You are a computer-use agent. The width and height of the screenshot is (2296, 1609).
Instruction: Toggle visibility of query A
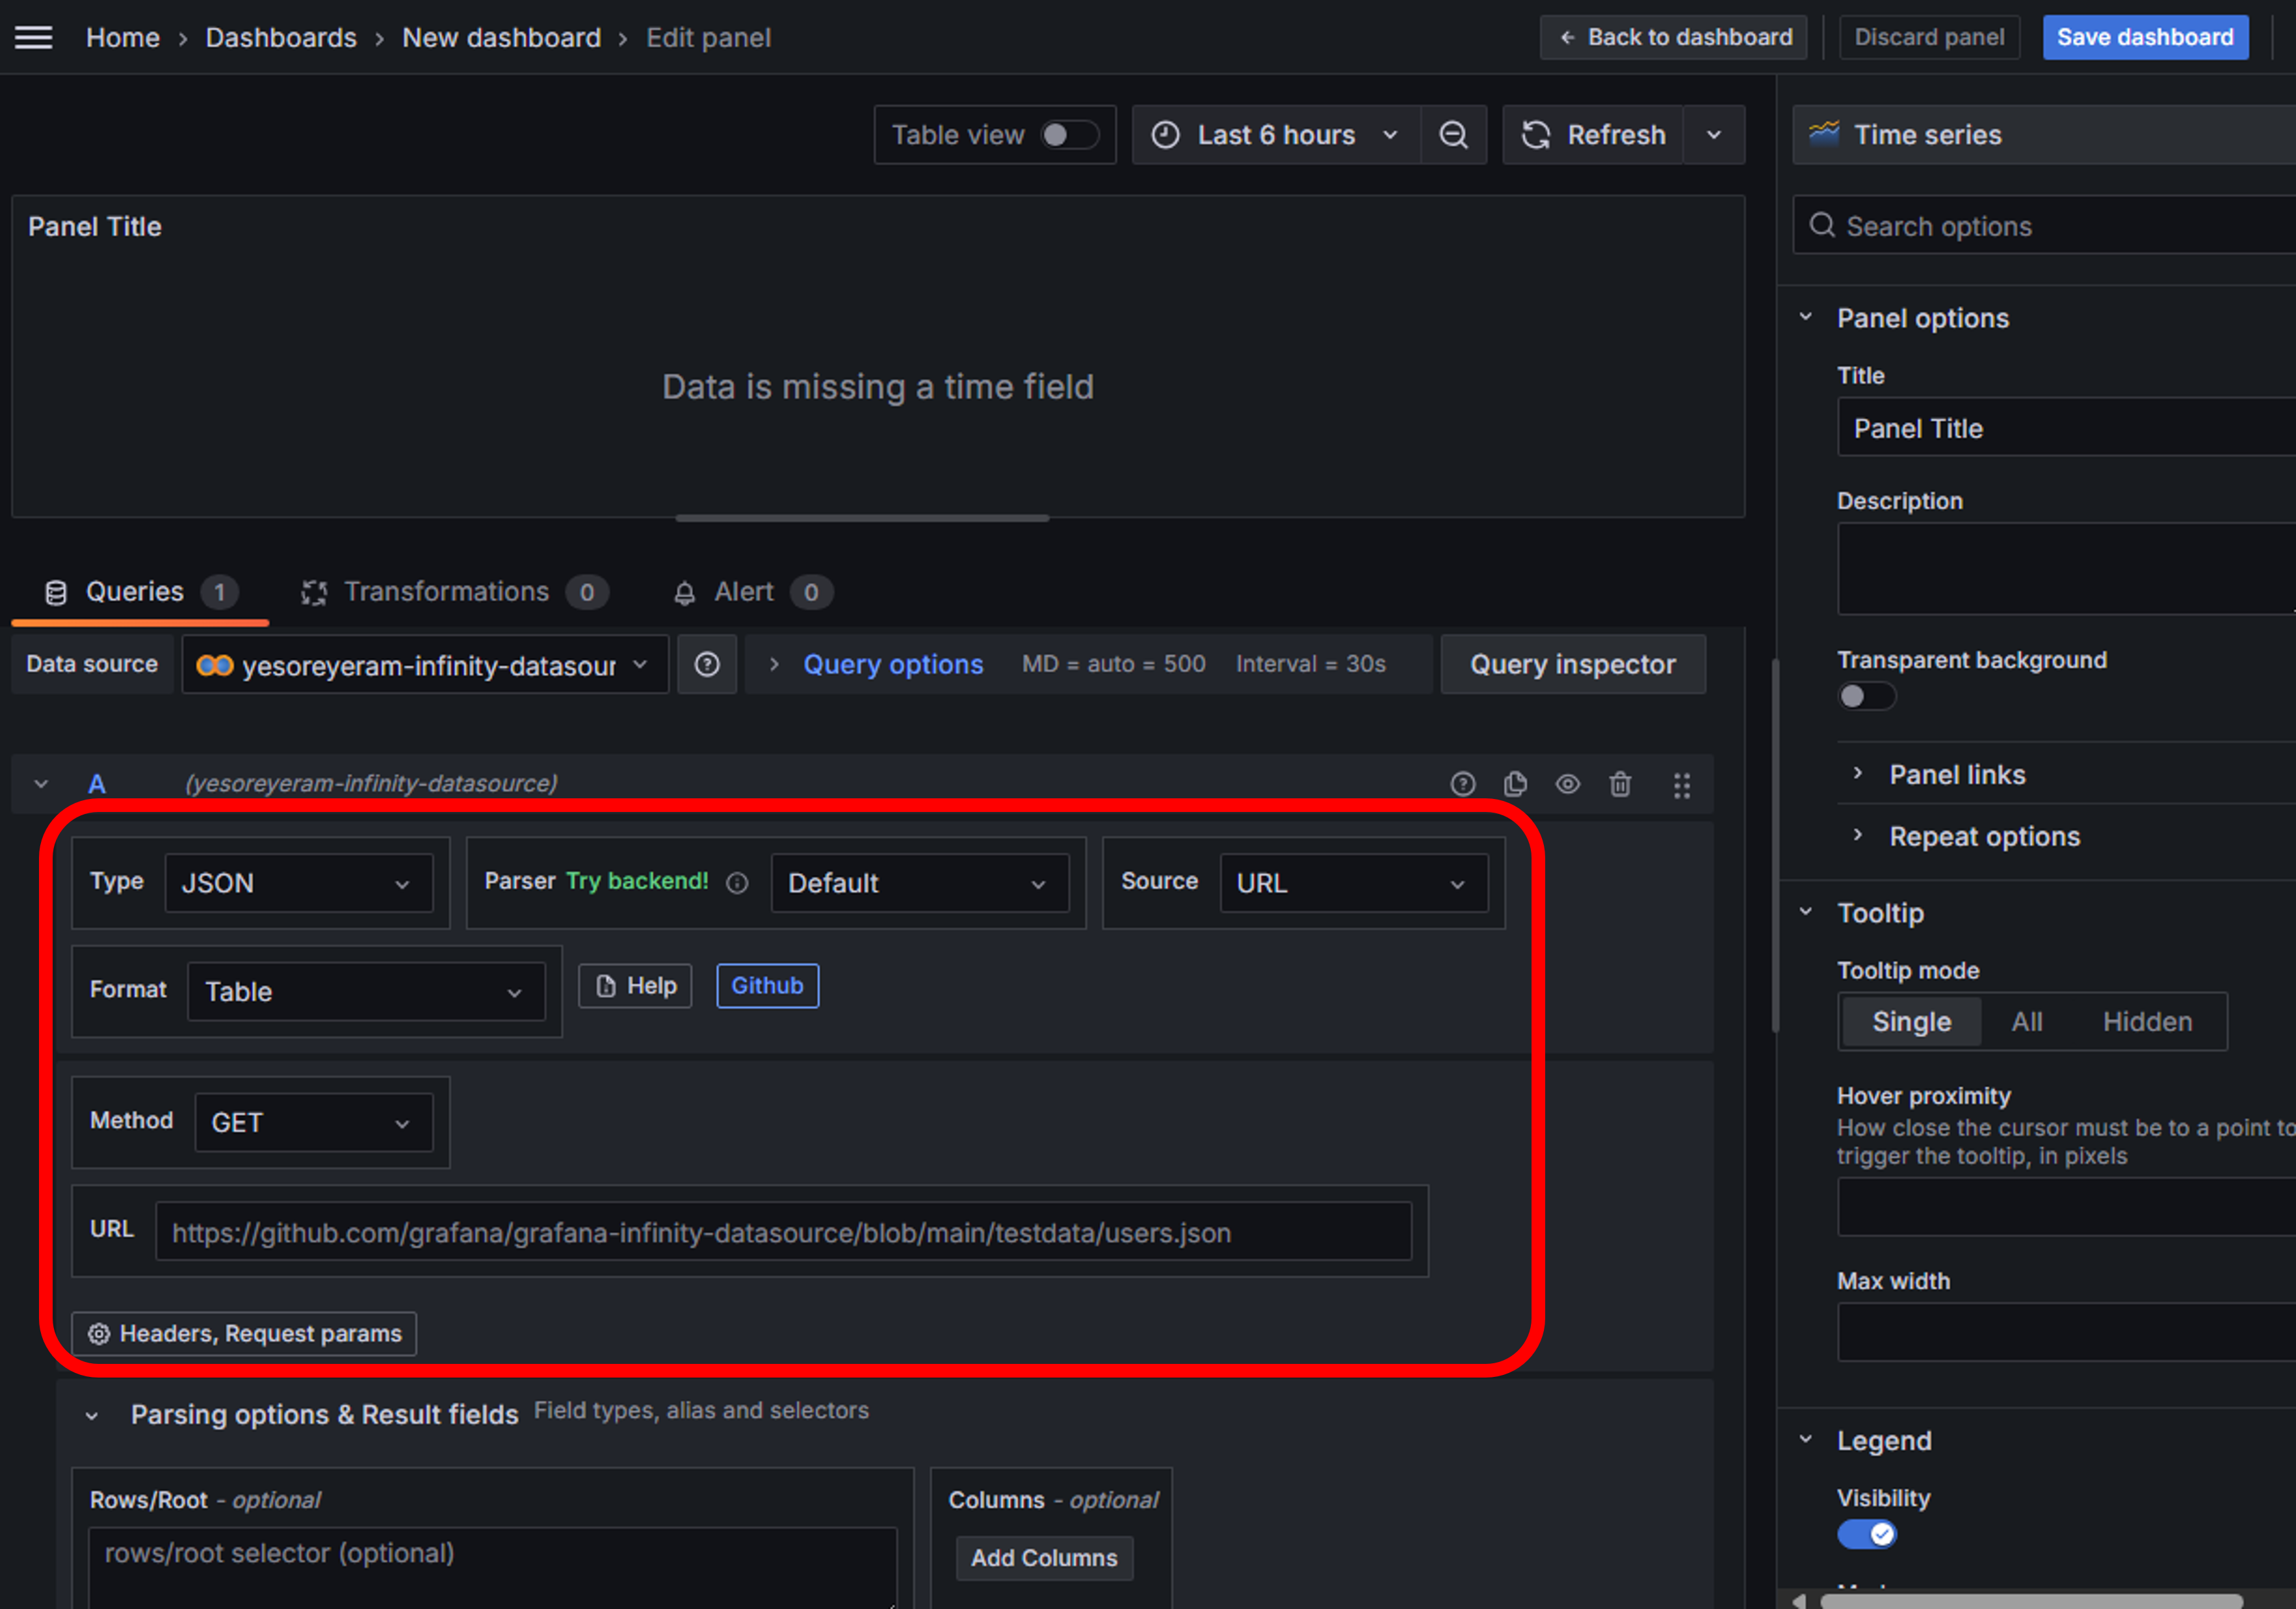click(1567, 784)
